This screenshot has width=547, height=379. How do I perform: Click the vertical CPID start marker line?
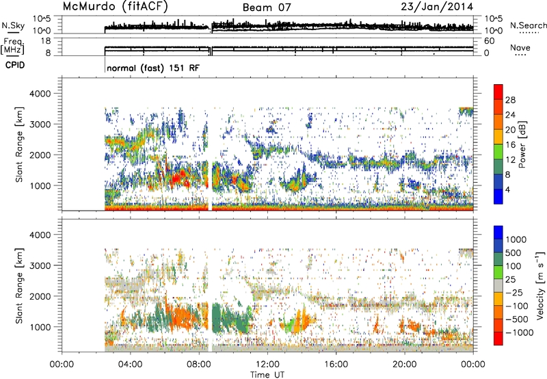[105, 65]
